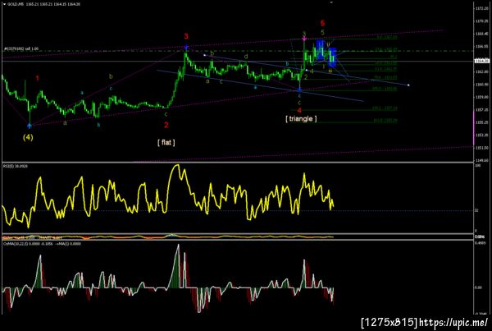The height and width of the screenshot is (331, 492).
Task: Select the OsMA indicator label
Action: click(x=42, y=244)
